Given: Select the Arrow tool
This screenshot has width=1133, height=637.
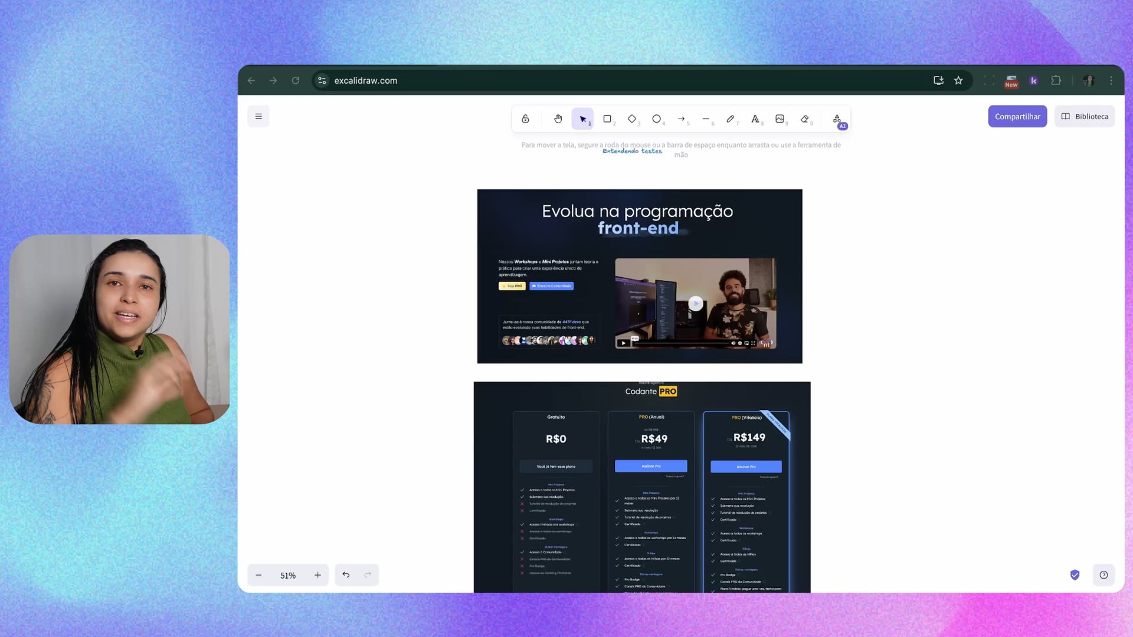Looking at the screenshot, I should pyautogui.click(x=681, y=119).
